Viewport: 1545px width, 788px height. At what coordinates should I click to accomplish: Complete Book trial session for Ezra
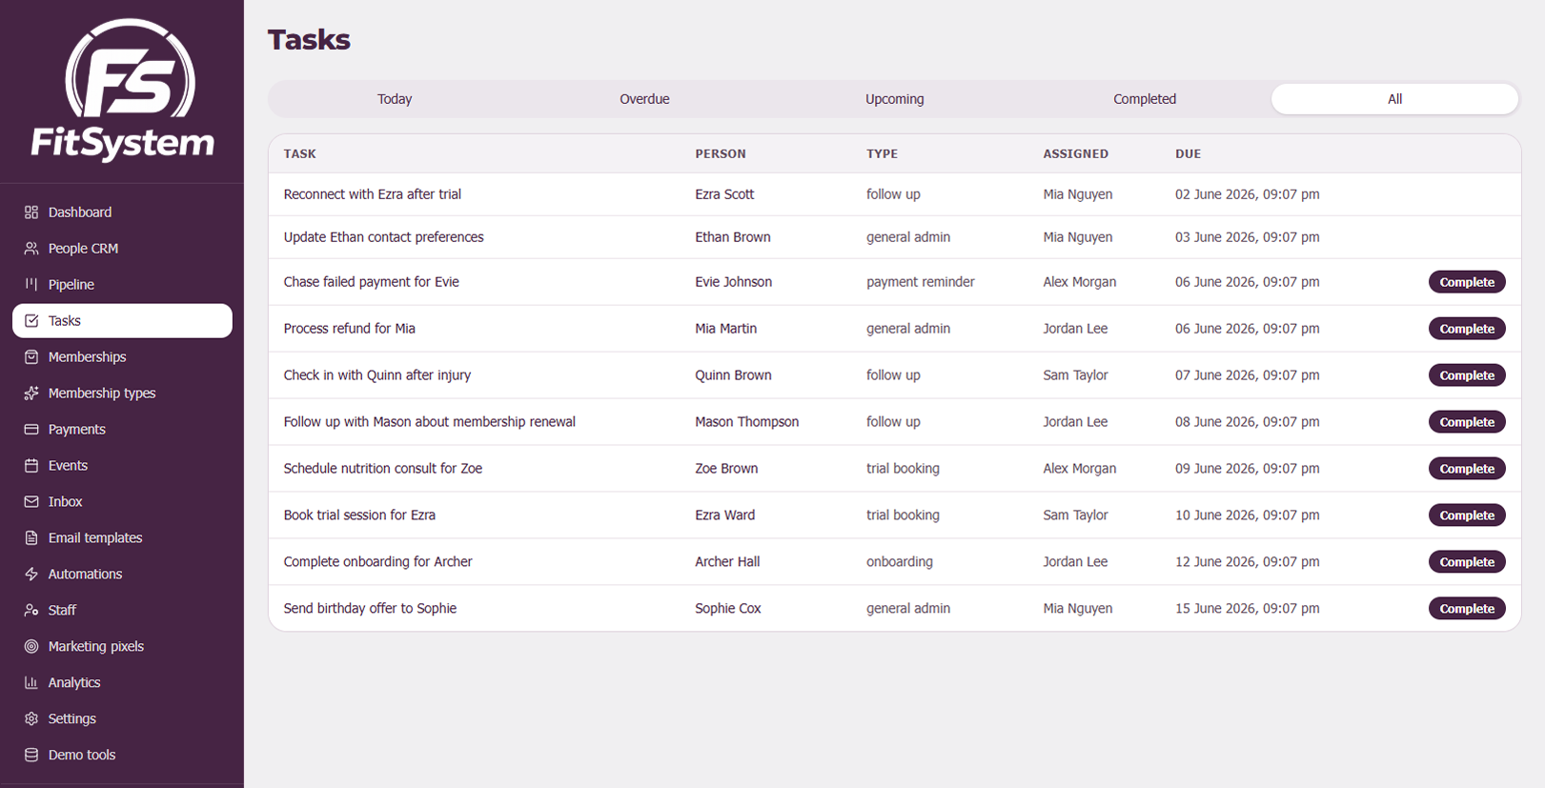[x=1467, y=515]
